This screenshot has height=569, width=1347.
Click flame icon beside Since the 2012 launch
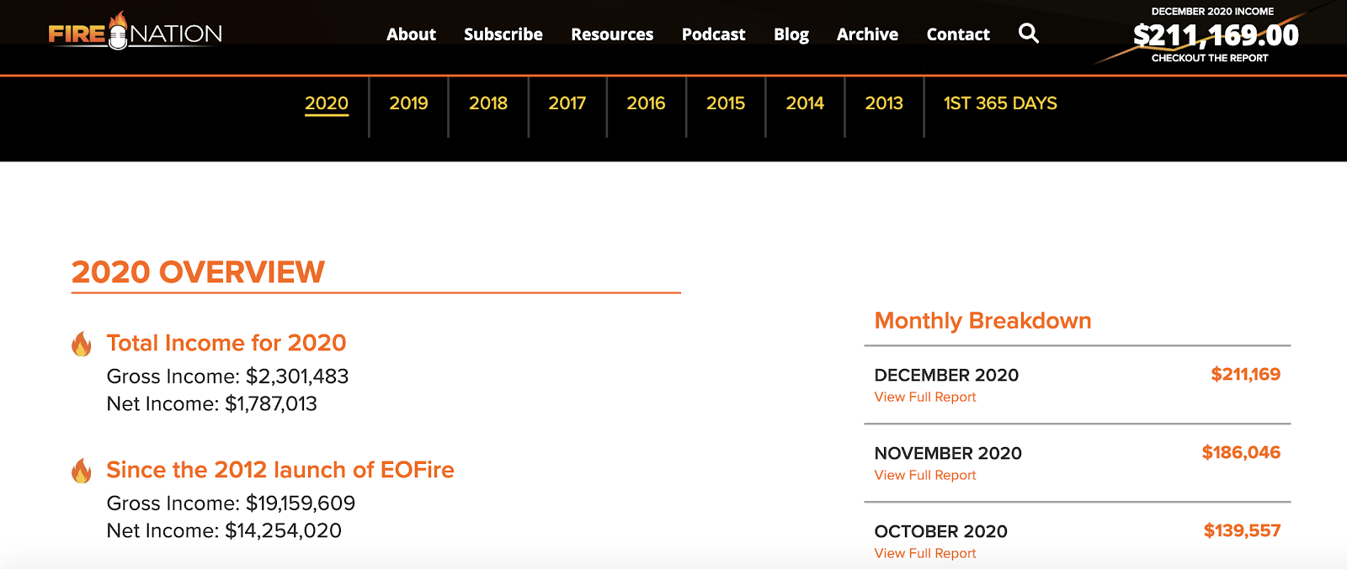click(x=82, y=471)
